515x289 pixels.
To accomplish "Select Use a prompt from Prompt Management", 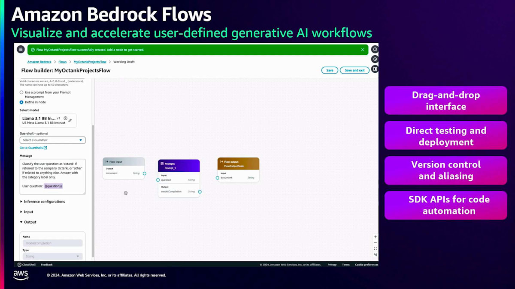I will (21, 92).
